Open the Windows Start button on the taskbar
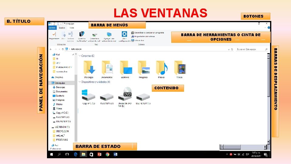 [52, 154]
